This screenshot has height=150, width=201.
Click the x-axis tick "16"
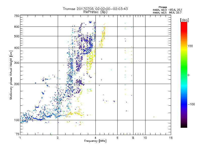171,138
